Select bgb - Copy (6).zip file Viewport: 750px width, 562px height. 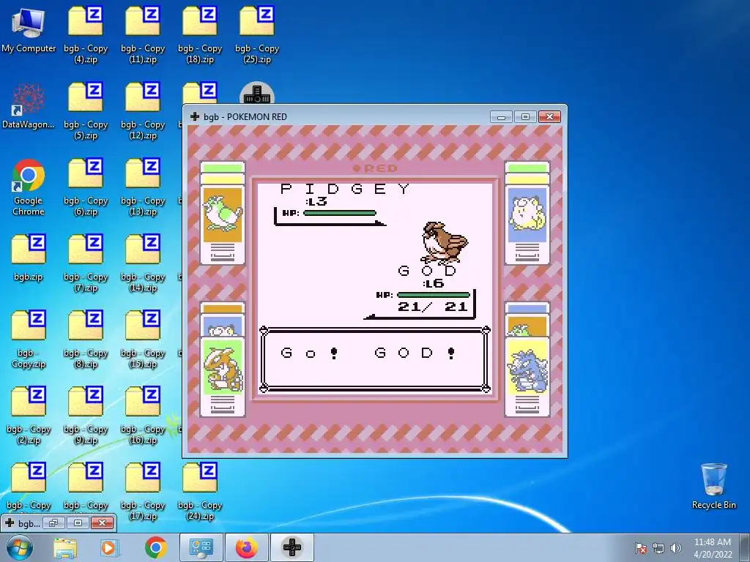[x=86, y=187]
